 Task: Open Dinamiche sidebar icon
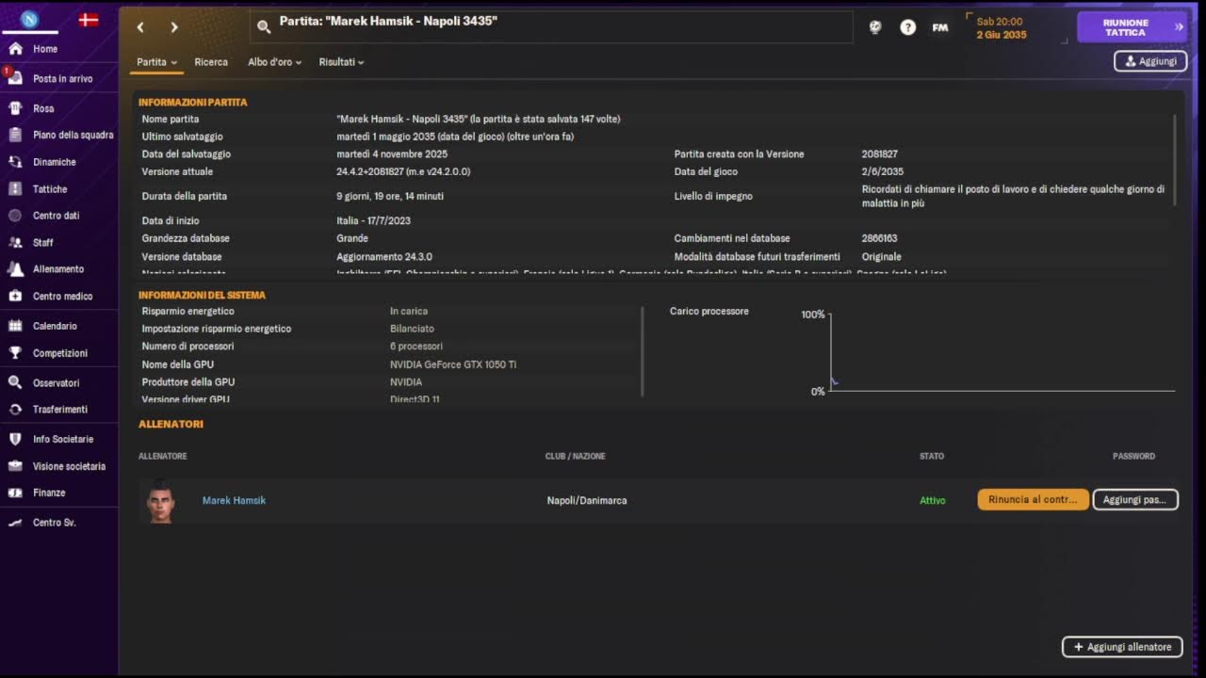pos(15,162)
